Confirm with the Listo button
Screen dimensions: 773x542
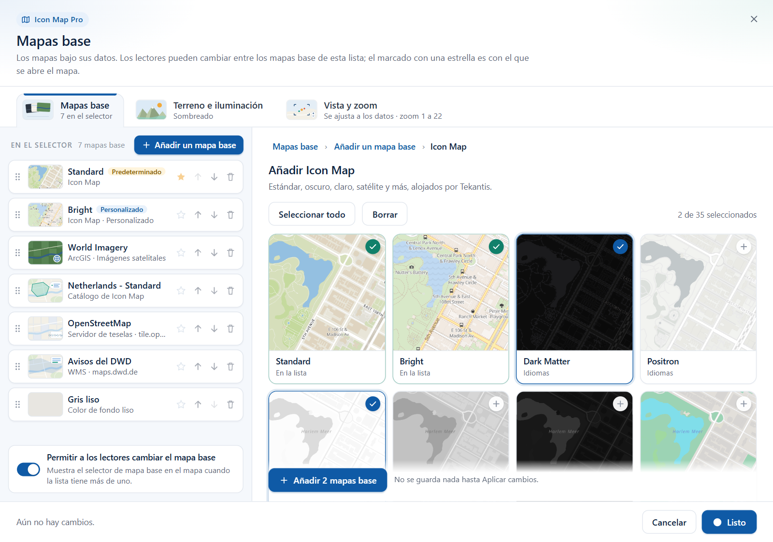[x=729, y=522]
